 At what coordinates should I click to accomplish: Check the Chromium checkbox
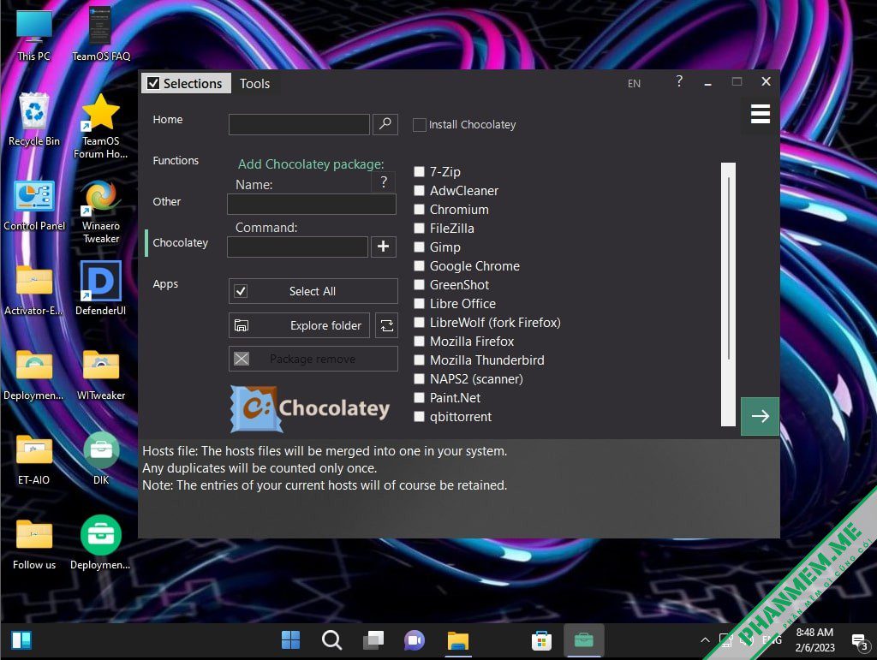tap(419, 210)
